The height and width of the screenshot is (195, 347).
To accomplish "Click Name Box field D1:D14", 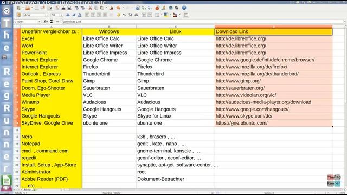I will coord(25,22).
